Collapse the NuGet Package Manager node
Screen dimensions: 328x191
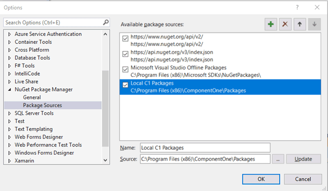tap(9, 90)
